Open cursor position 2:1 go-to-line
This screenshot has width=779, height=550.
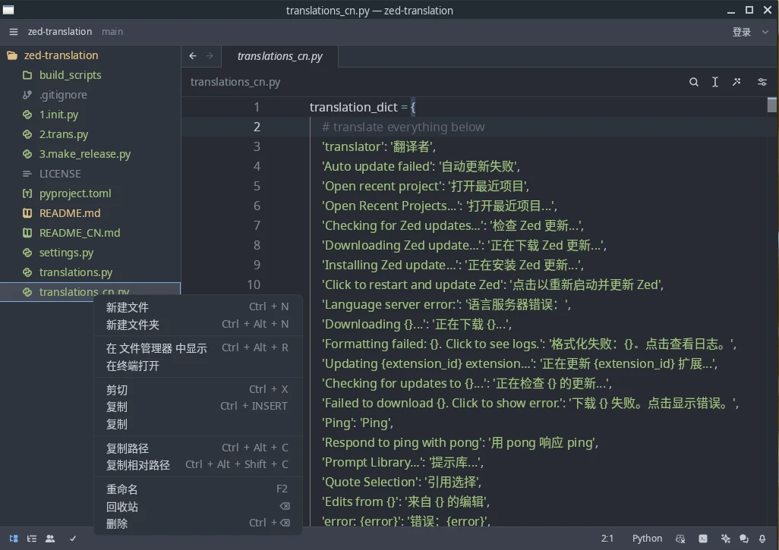pos(607,539)
